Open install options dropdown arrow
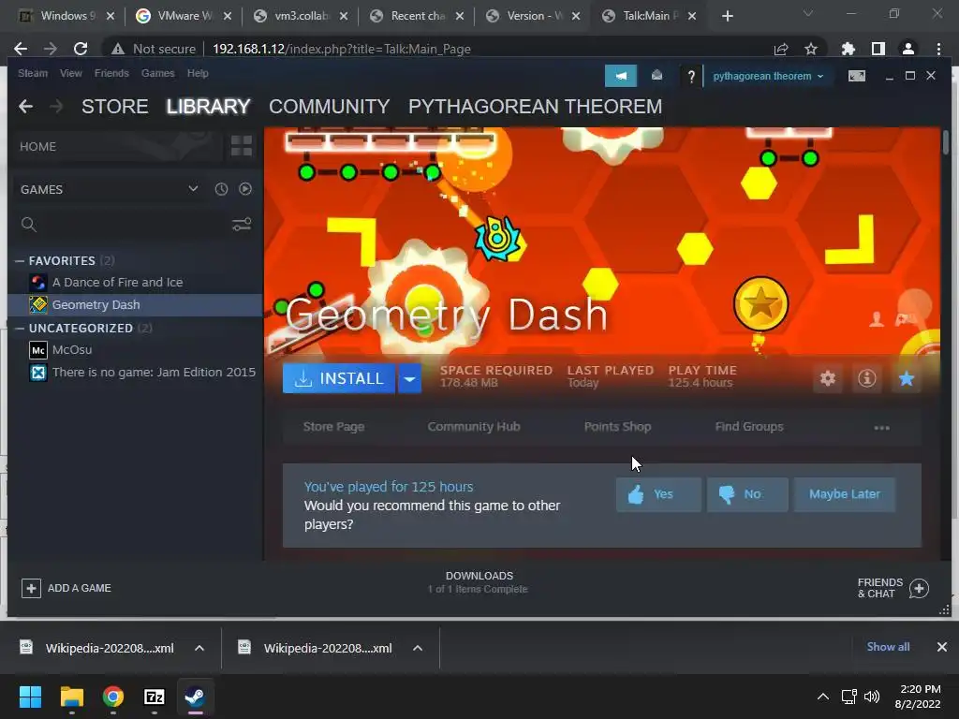 click(409, 378)
